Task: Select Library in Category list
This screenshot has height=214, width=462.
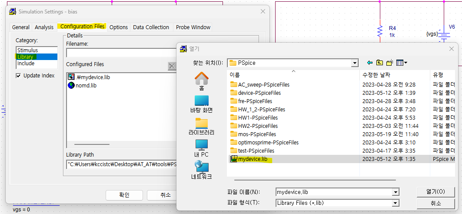Action: tap(37, 57)
